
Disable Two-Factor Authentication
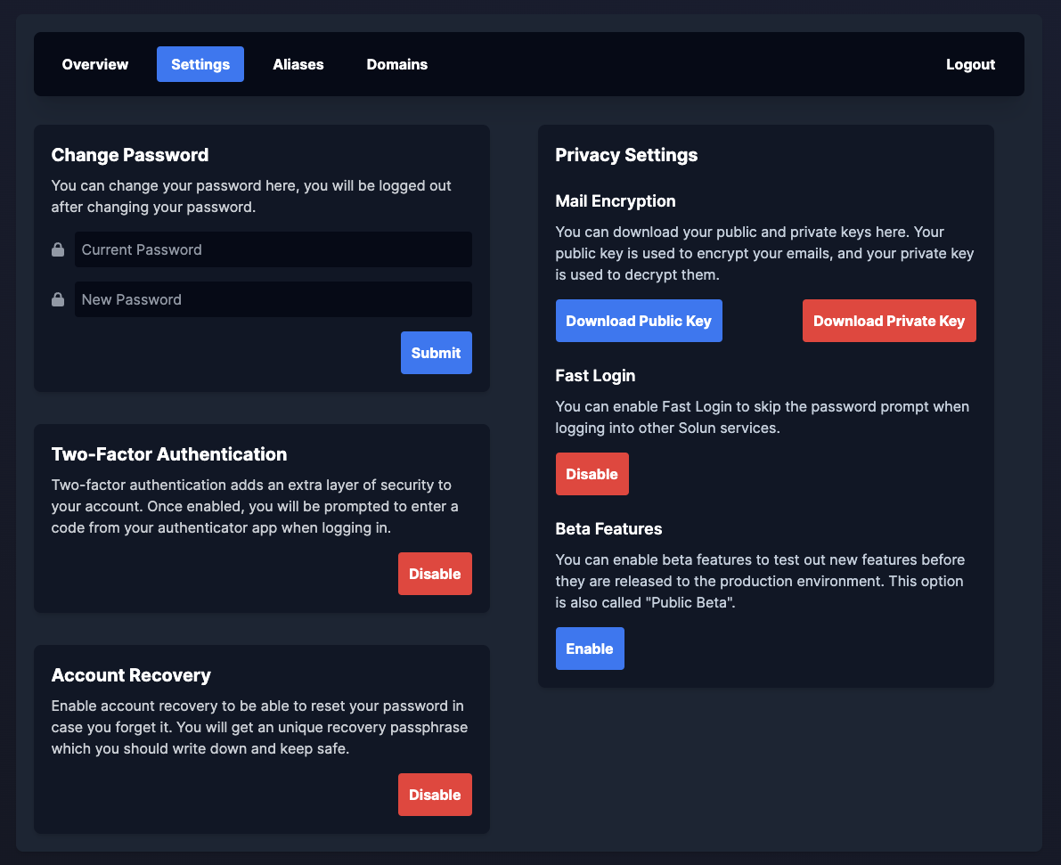pos(435,574)
